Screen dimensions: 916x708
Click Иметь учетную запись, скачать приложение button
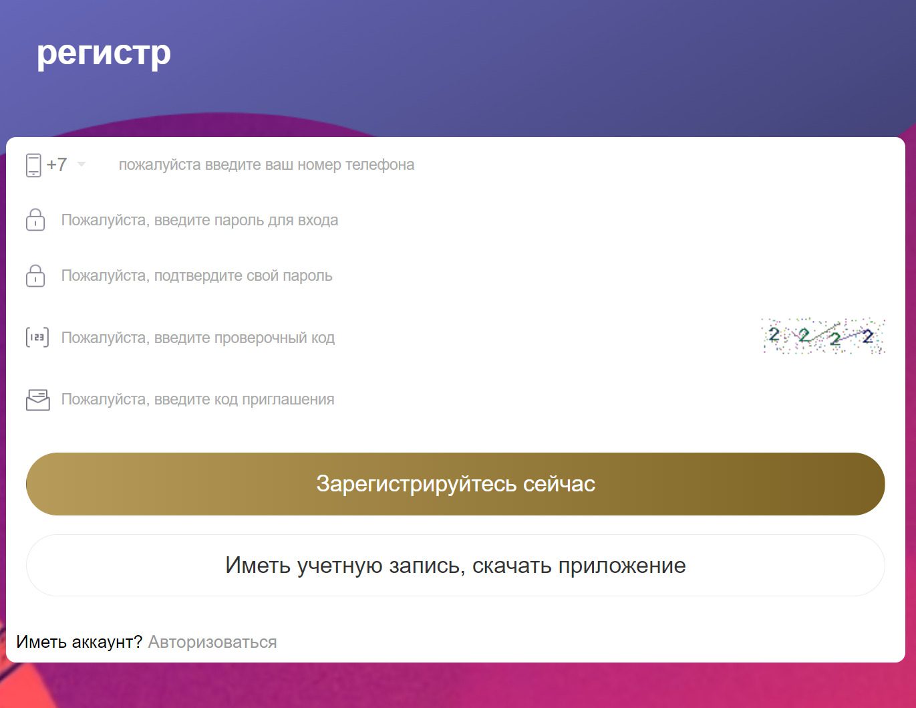click(x=456, y=566)
